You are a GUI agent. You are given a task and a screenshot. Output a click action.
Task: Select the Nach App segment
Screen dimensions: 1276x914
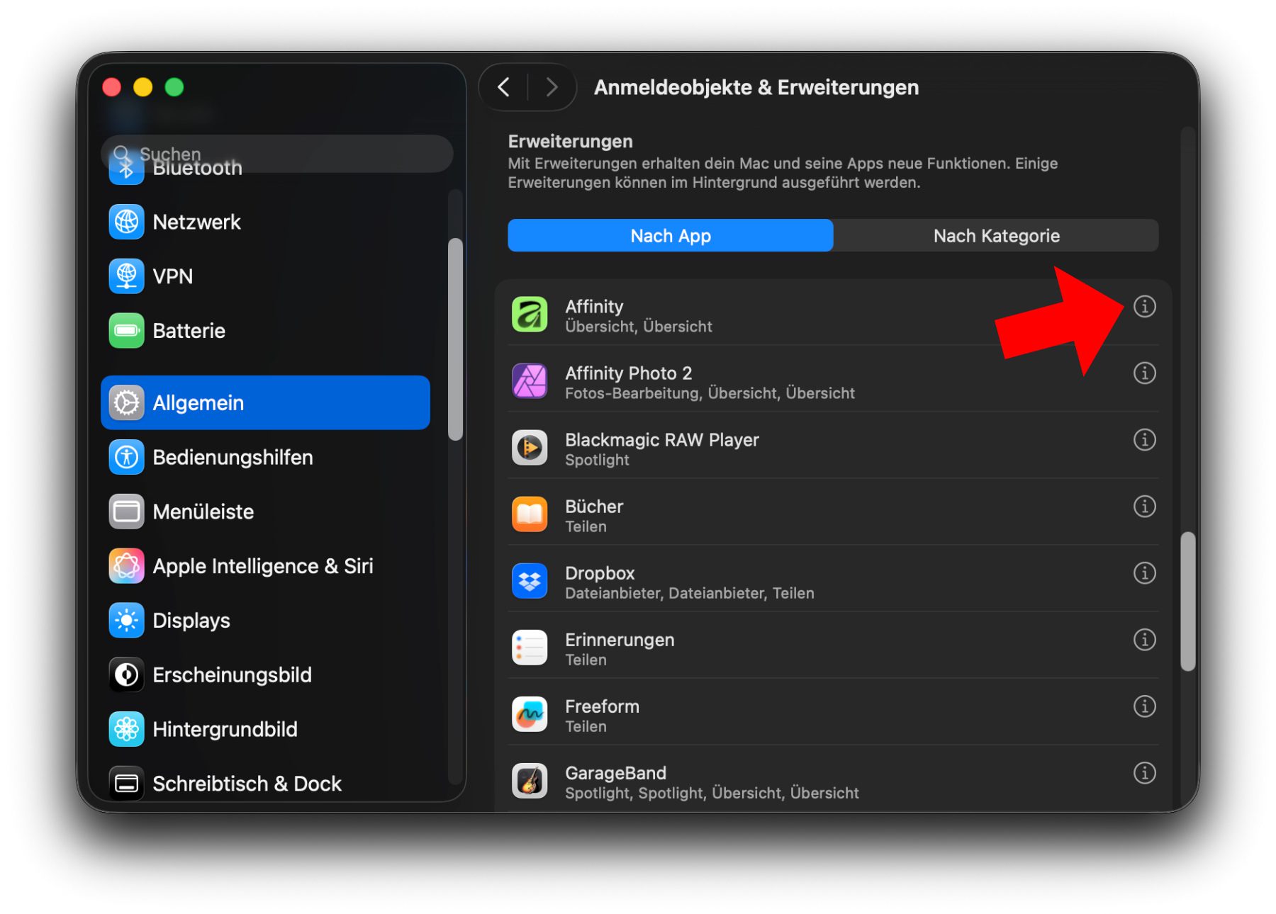tap(670, 236)
